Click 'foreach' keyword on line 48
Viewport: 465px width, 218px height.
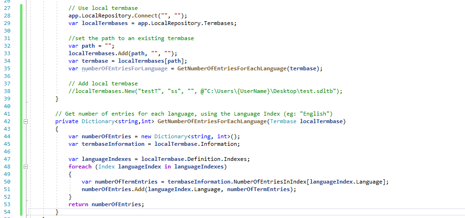pyautogui.click(x=80, y=167)
